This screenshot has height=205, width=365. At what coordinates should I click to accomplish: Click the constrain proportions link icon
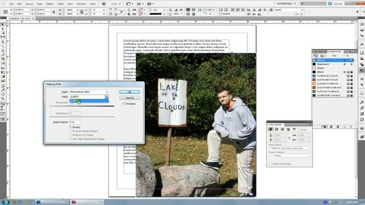54,12
